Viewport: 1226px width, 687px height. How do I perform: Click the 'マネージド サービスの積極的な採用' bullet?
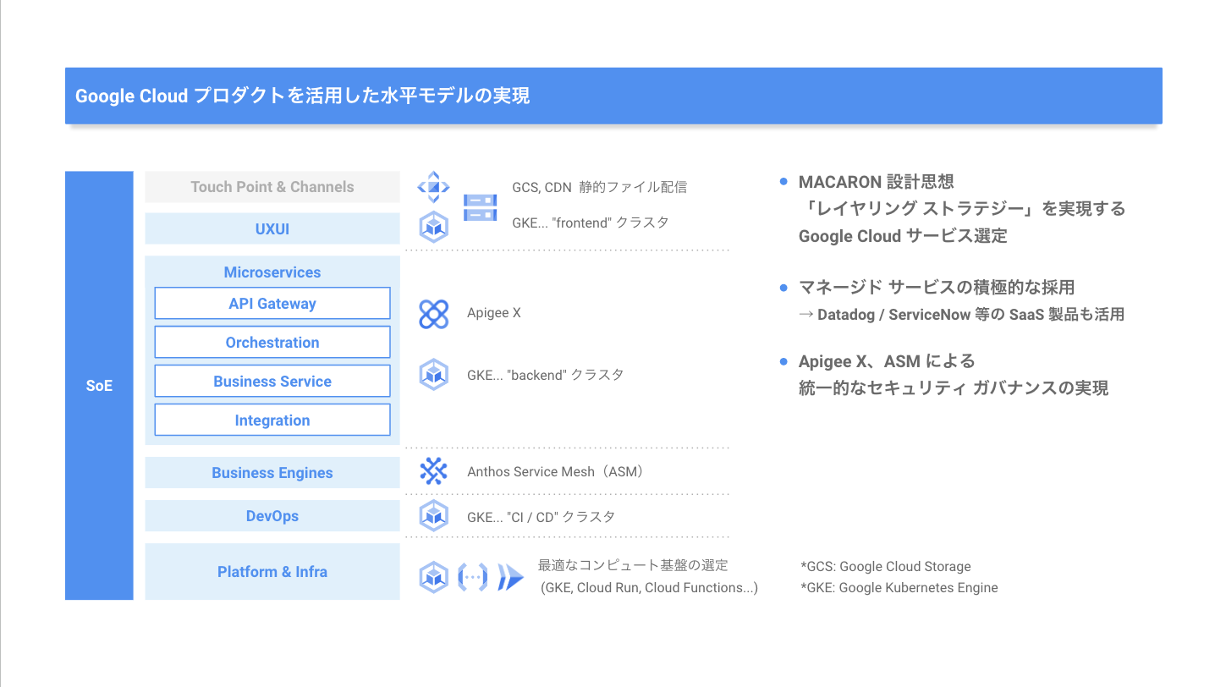tap(937, 288)
